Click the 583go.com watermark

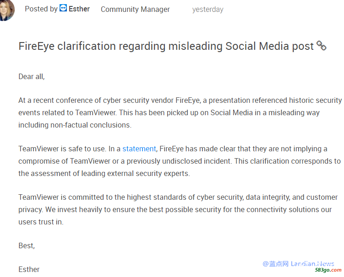[x=328, y=270]
